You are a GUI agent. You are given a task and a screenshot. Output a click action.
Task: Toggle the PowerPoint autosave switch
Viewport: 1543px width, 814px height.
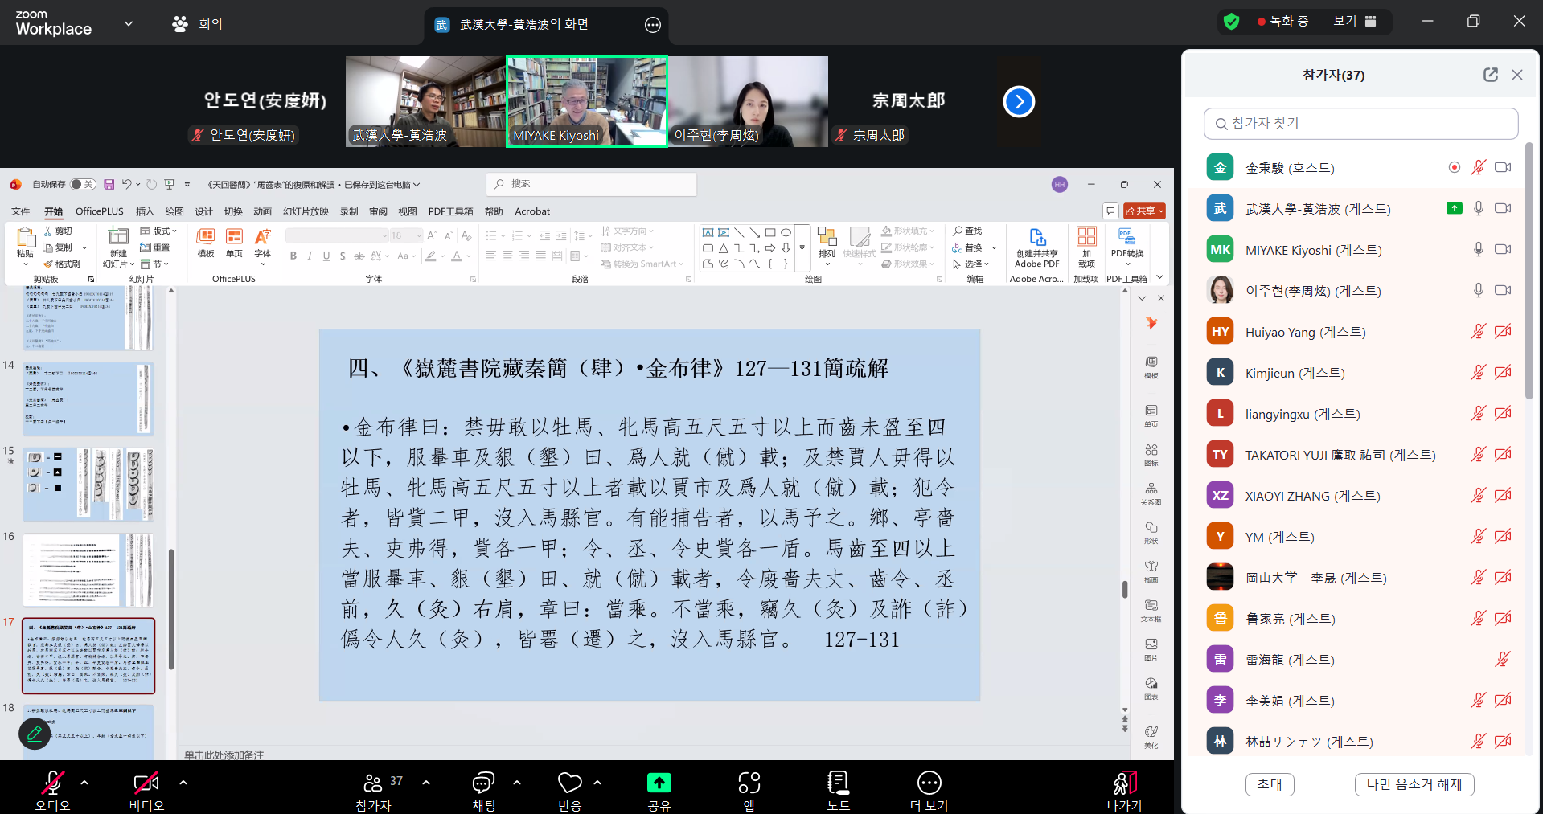(x=82, y=185)
